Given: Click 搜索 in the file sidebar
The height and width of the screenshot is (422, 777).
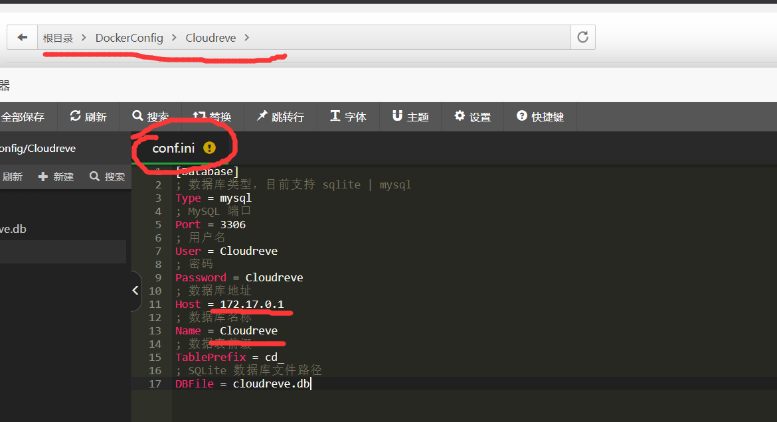Looking at the screenshot, I should pos(107,176).
